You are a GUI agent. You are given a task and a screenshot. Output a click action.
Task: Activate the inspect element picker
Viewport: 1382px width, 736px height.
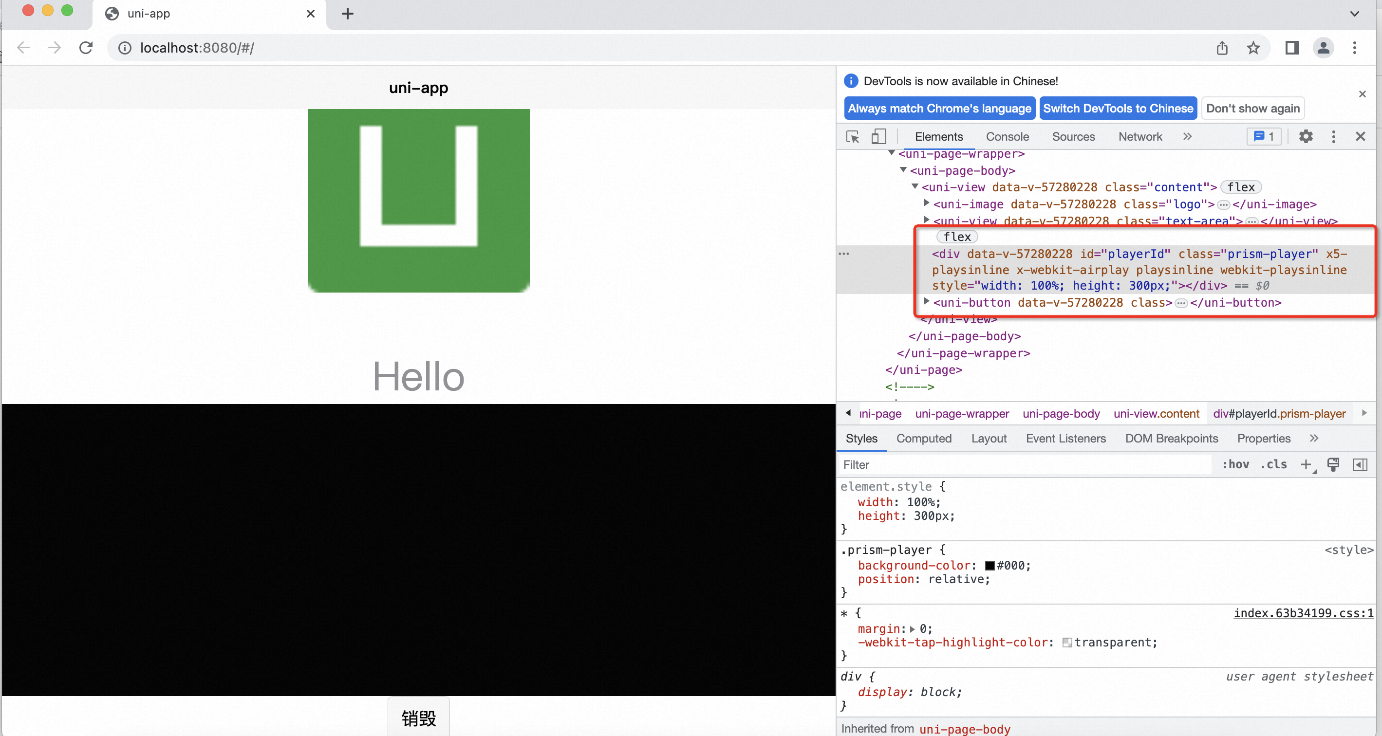(853, 137)
